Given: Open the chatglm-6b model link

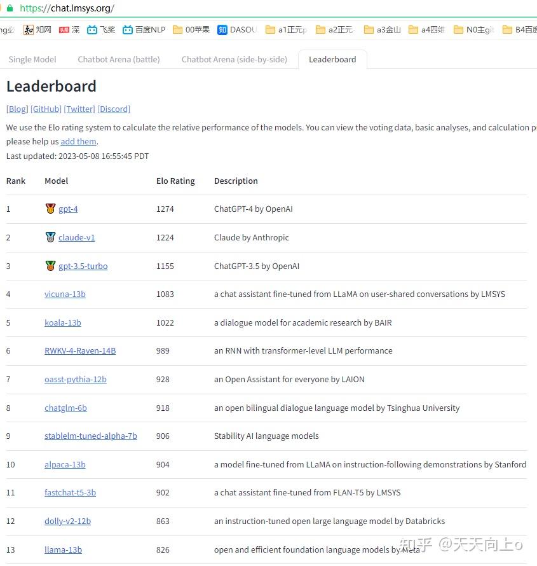Looking at the screenshot, I should 65,408.
